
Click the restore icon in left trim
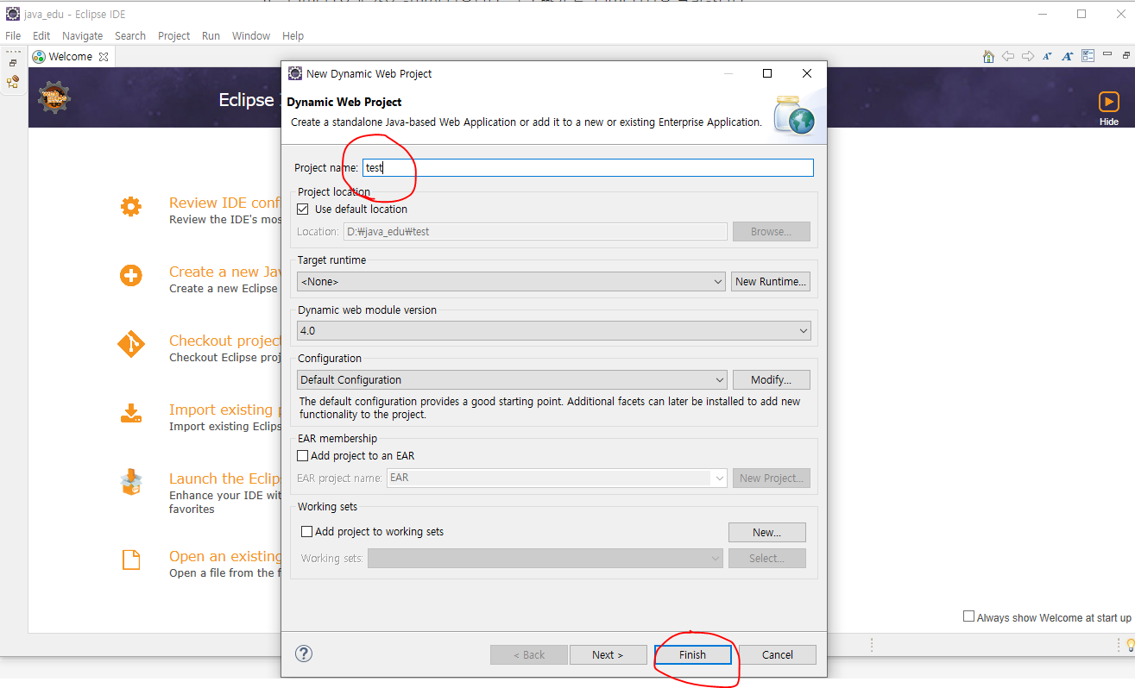[13, 63]
